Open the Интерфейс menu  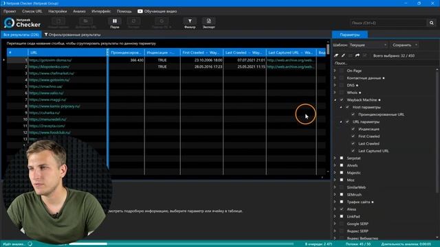101,11
